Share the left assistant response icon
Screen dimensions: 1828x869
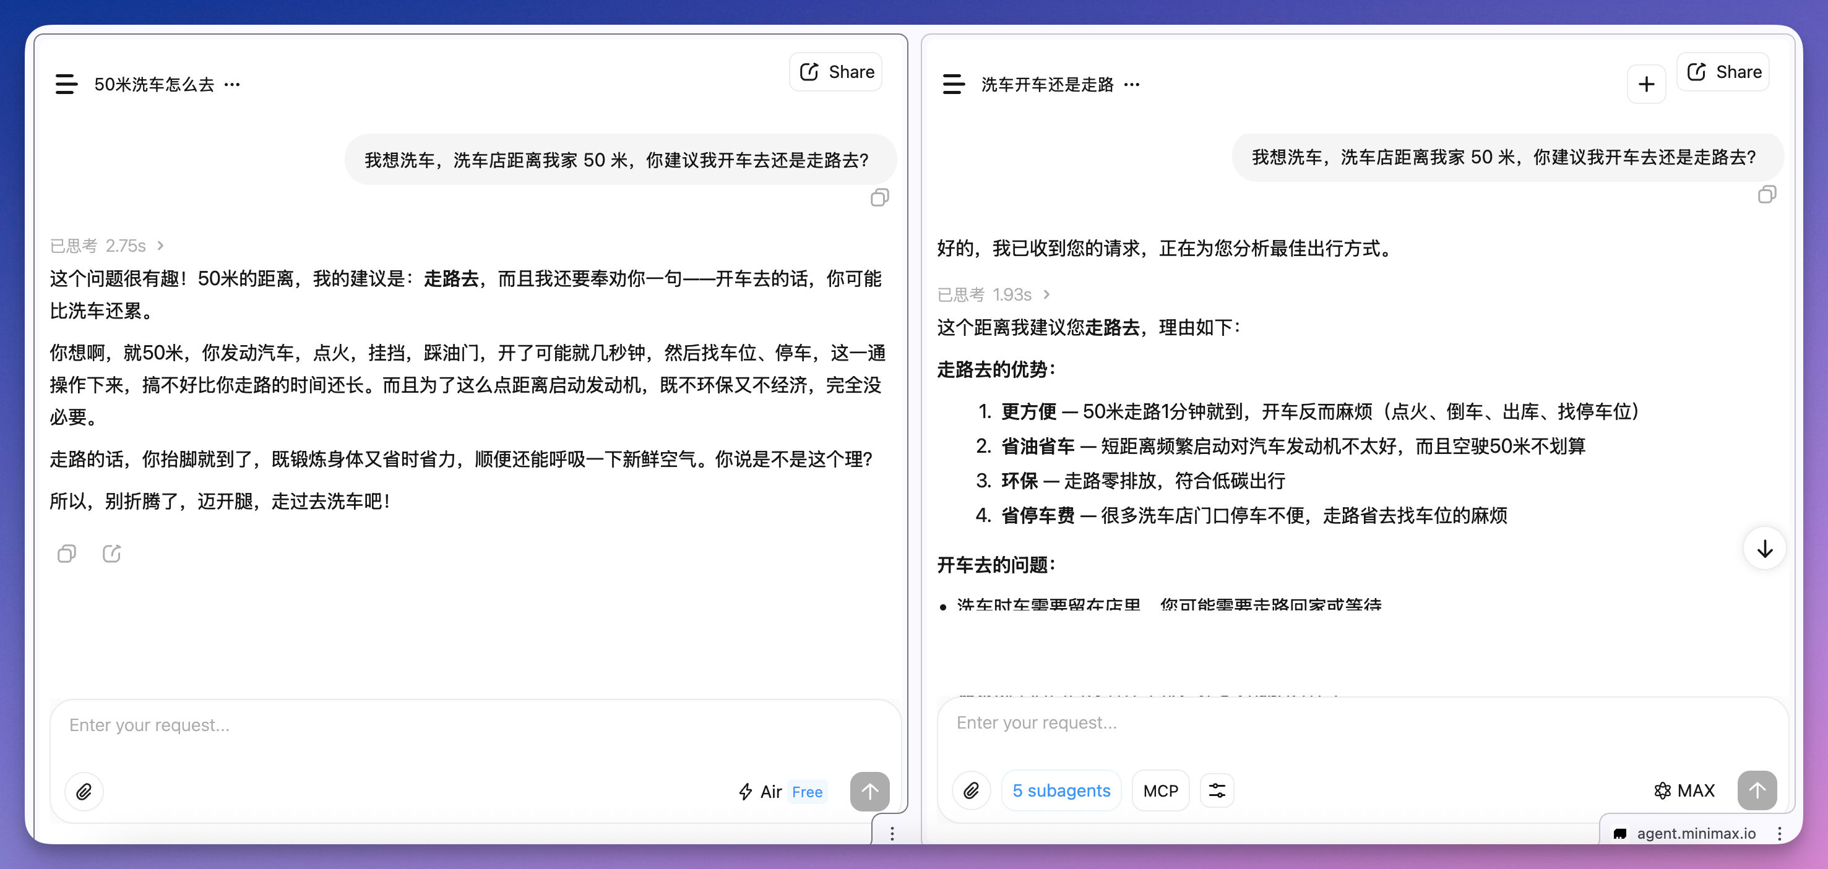coord(111,554)
